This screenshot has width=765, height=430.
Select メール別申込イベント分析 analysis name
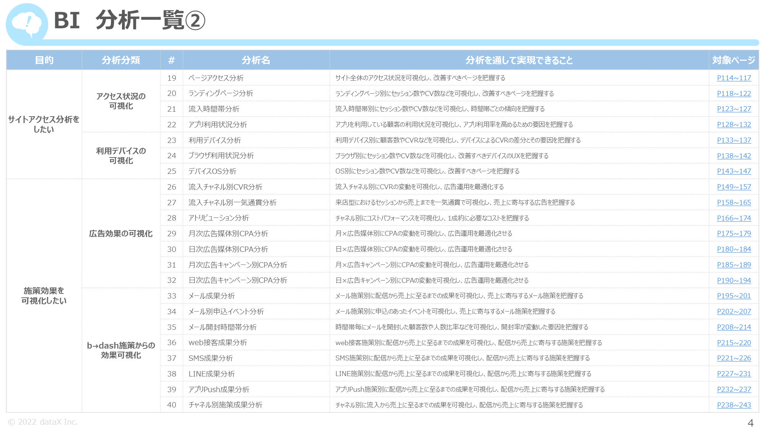coord(226,312)
